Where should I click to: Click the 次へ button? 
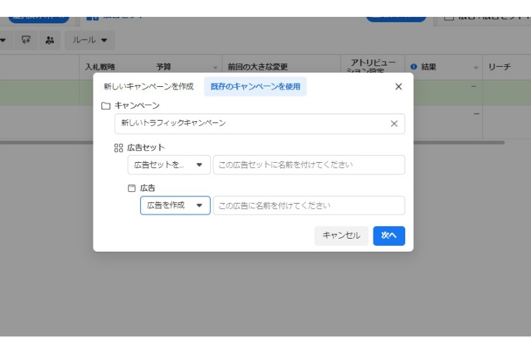point(389,235)
